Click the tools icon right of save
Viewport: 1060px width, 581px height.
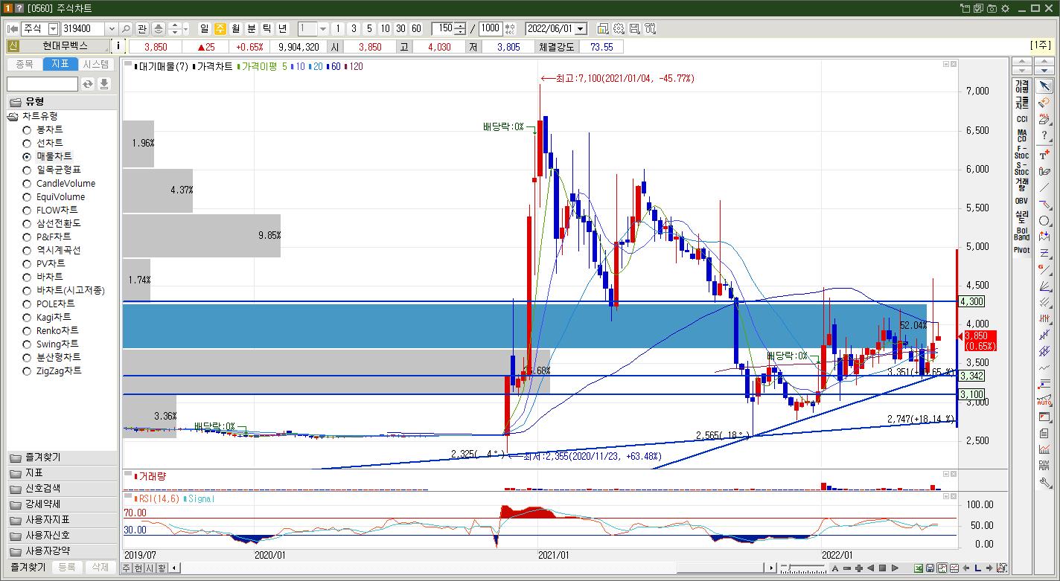[x=650, y=28]
